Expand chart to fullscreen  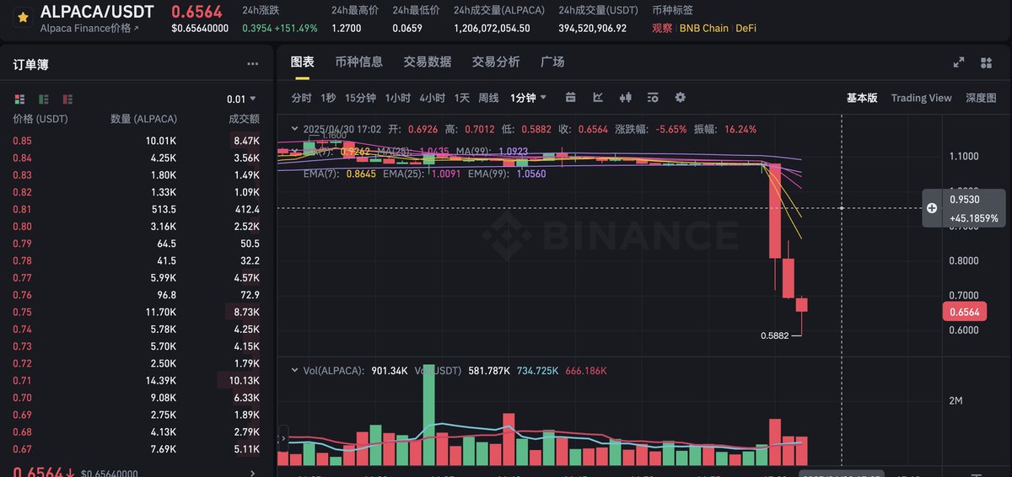959,62
